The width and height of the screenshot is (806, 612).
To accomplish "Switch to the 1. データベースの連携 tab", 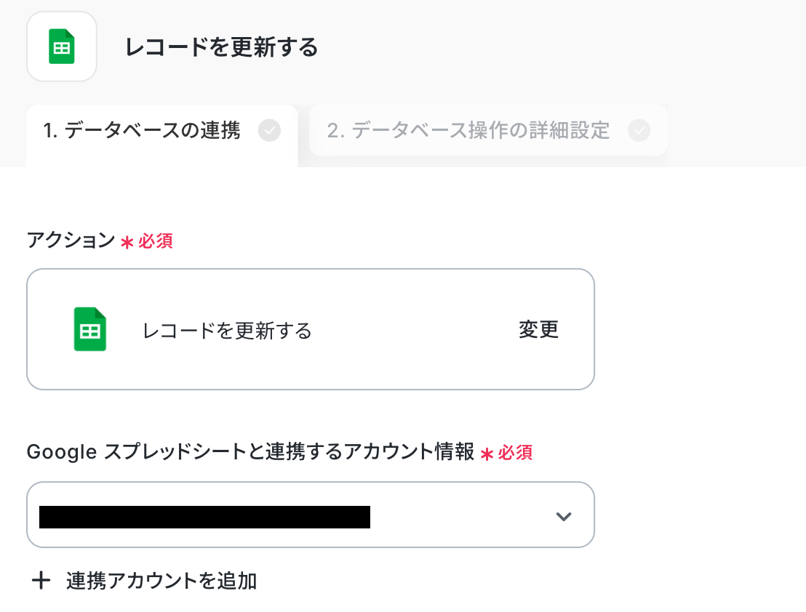I will pos(142,131).
